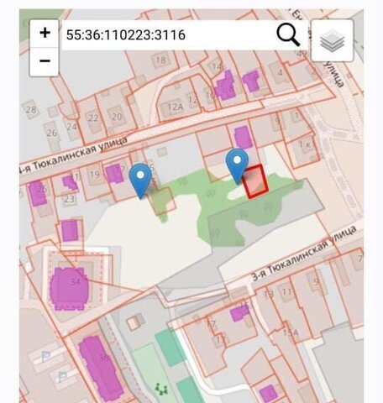Select the parcel with house 22

tap(93, 118)
